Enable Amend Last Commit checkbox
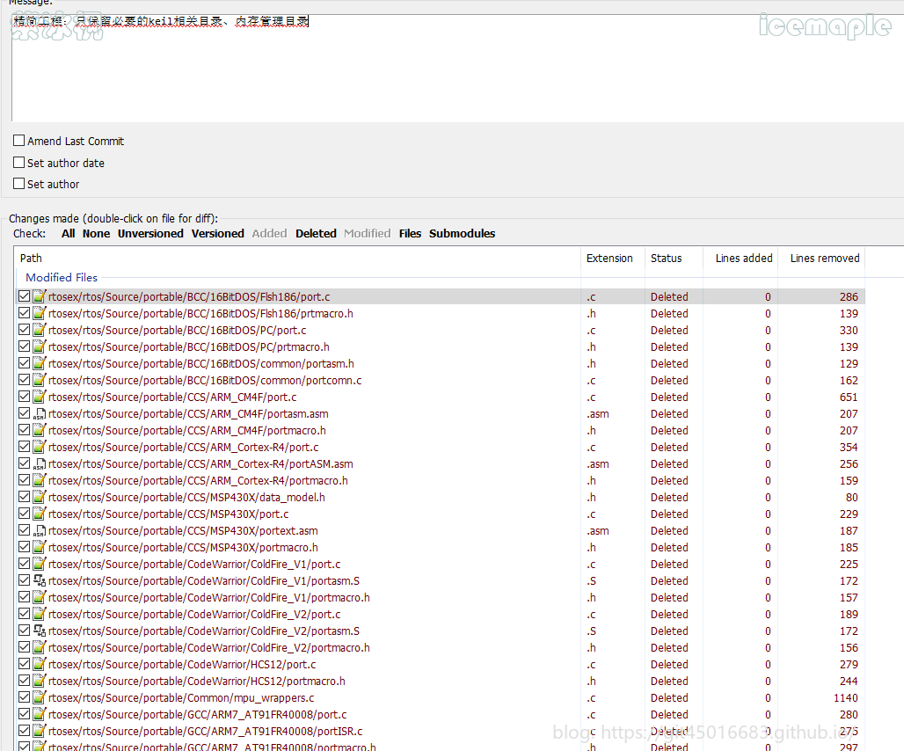The width and height of the screenshot is (904, 751). [19, 141]
